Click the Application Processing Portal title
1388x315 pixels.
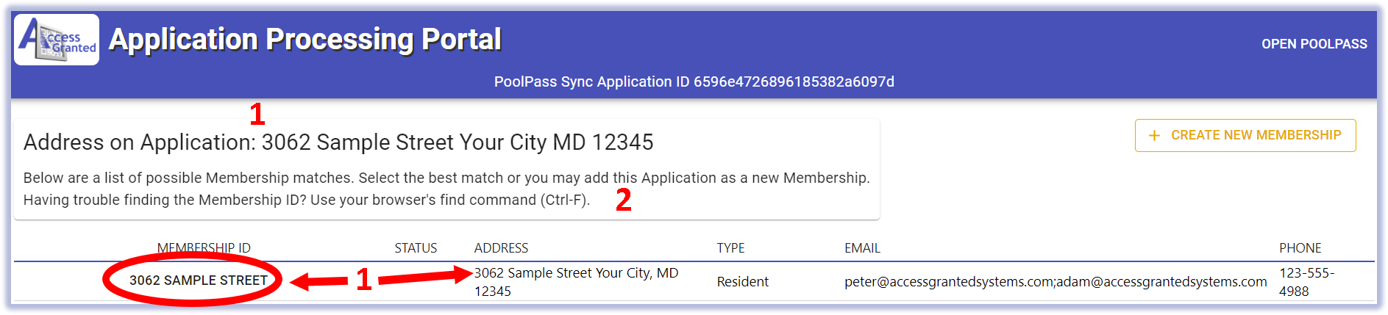[x=305, y=40]
